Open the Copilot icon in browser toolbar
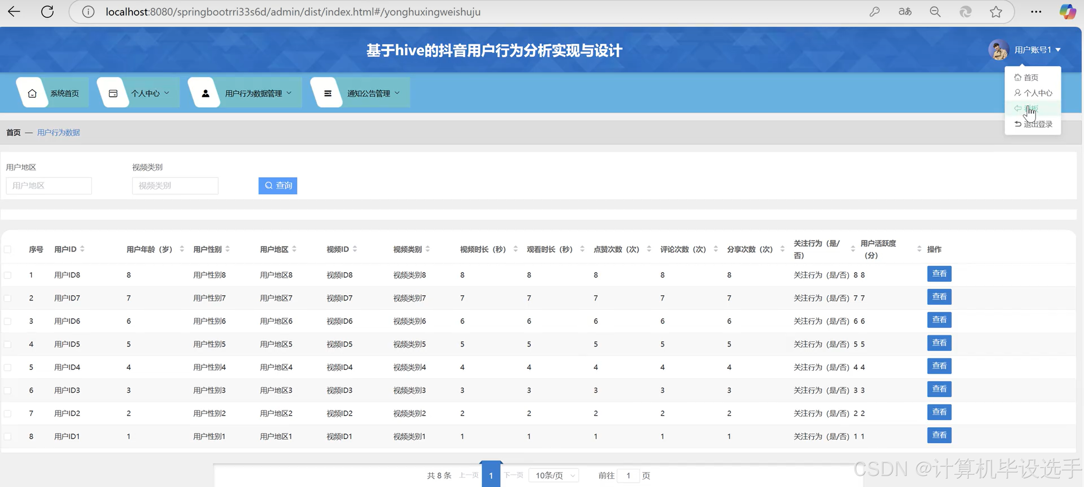The image size is (1084, 487). pyautogui.click(x=1067, y=12)
